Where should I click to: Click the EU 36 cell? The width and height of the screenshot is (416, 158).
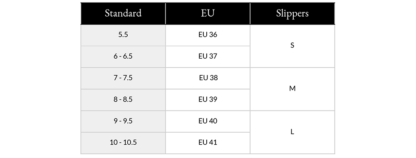pos(208,35)
